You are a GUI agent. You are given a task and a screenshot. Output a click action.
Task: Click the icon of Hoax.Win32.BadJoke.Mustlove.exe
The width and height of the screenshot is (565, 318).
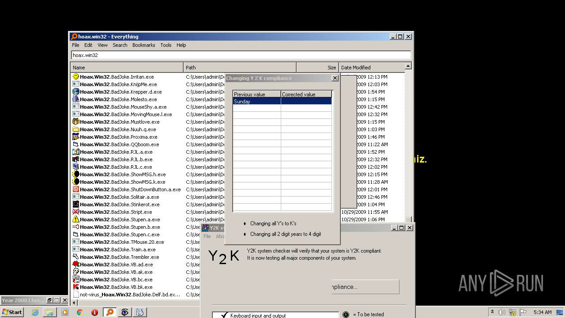(76, 122)
